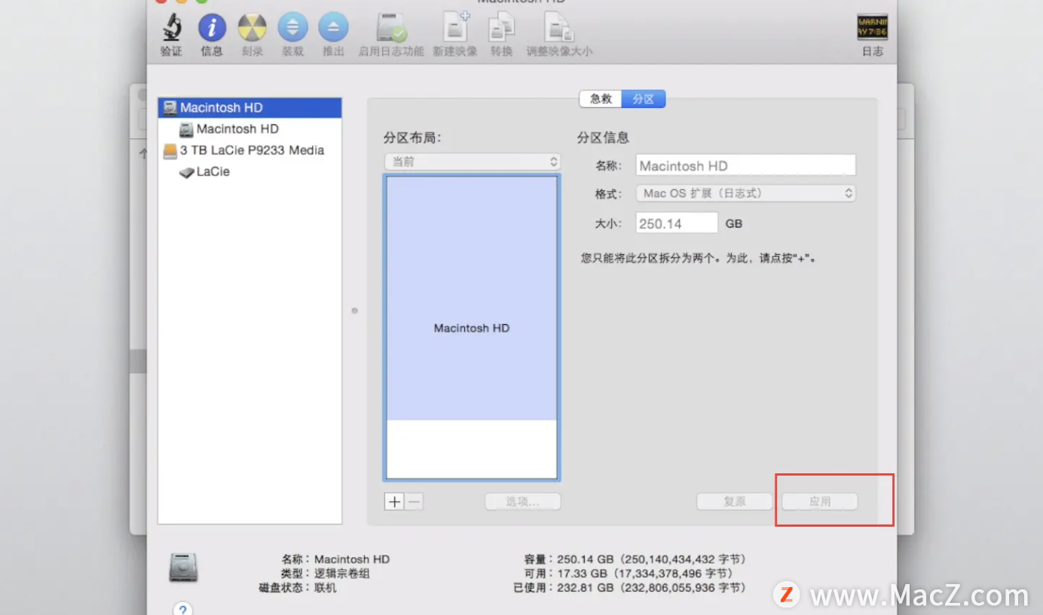
Task: Click the Verify (验证) microscope icon
Action: pos(172,29)
